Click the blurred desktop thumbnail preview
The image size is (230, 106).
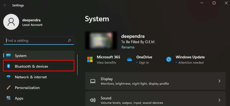[x=101, y=40]
